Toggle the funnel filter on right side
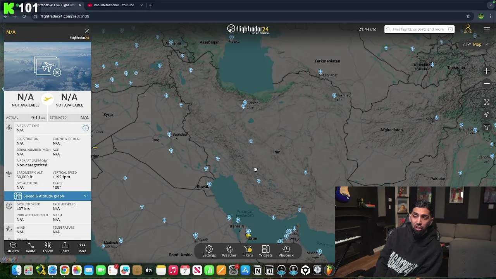The image size is (496, 279). tap(487, 127)
